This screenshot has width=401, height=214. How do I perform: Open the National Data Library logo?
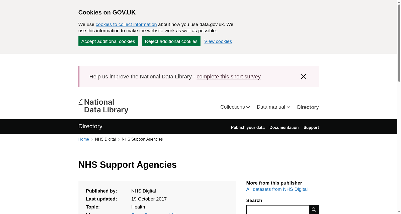click(x=103, y=106)
